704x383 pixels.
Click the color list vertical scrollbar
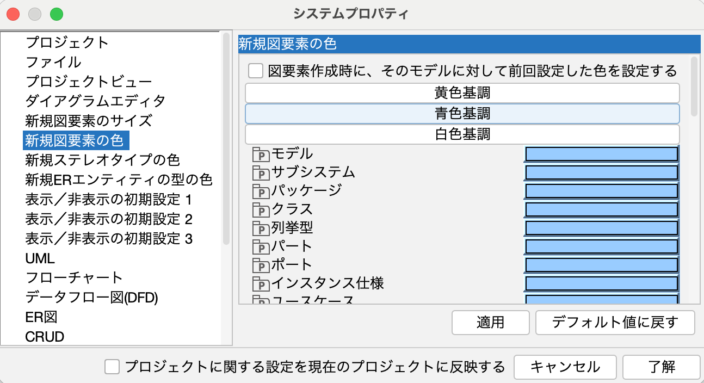pyautogui.click(x=694, y=87)
